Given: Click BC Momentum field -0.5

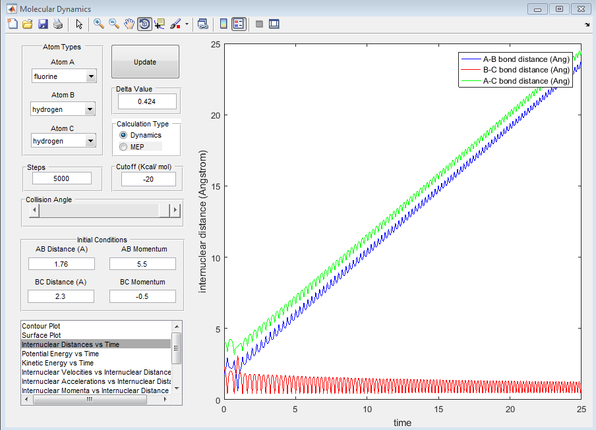Looking at the screenshot, I should point(142,296).
